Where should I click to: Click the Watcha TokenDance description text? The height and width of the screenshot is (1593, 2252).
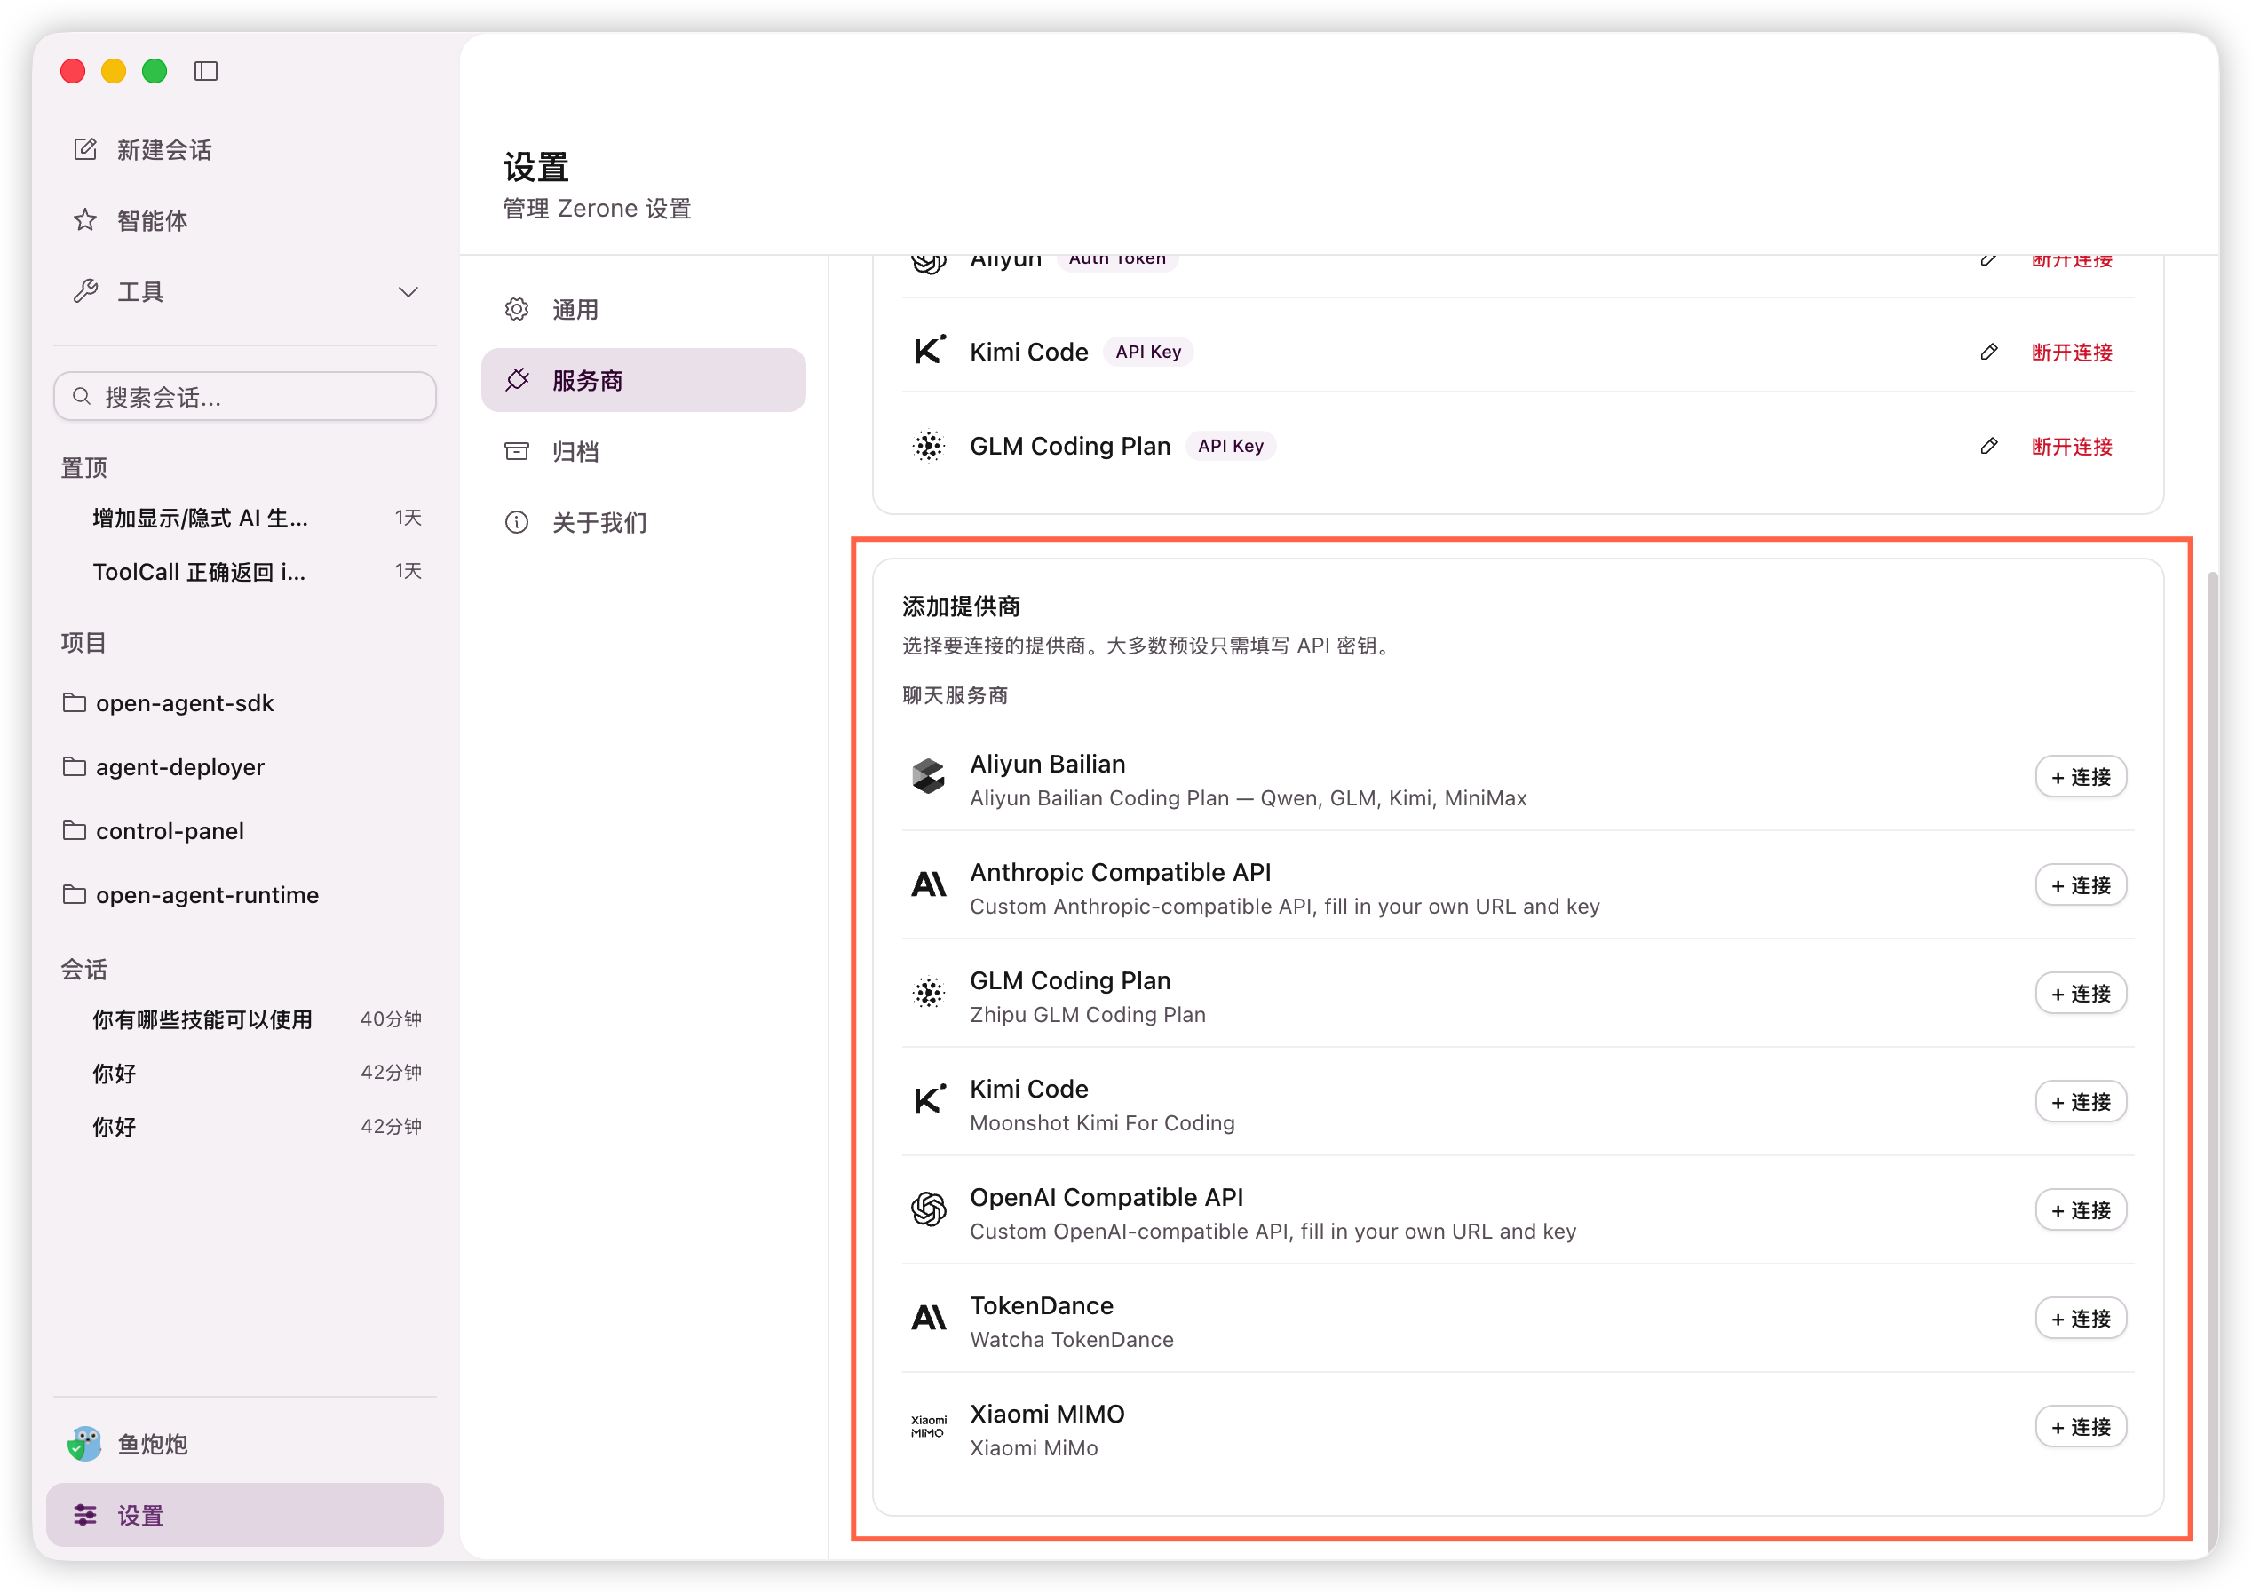(x=1071, y=1340)
